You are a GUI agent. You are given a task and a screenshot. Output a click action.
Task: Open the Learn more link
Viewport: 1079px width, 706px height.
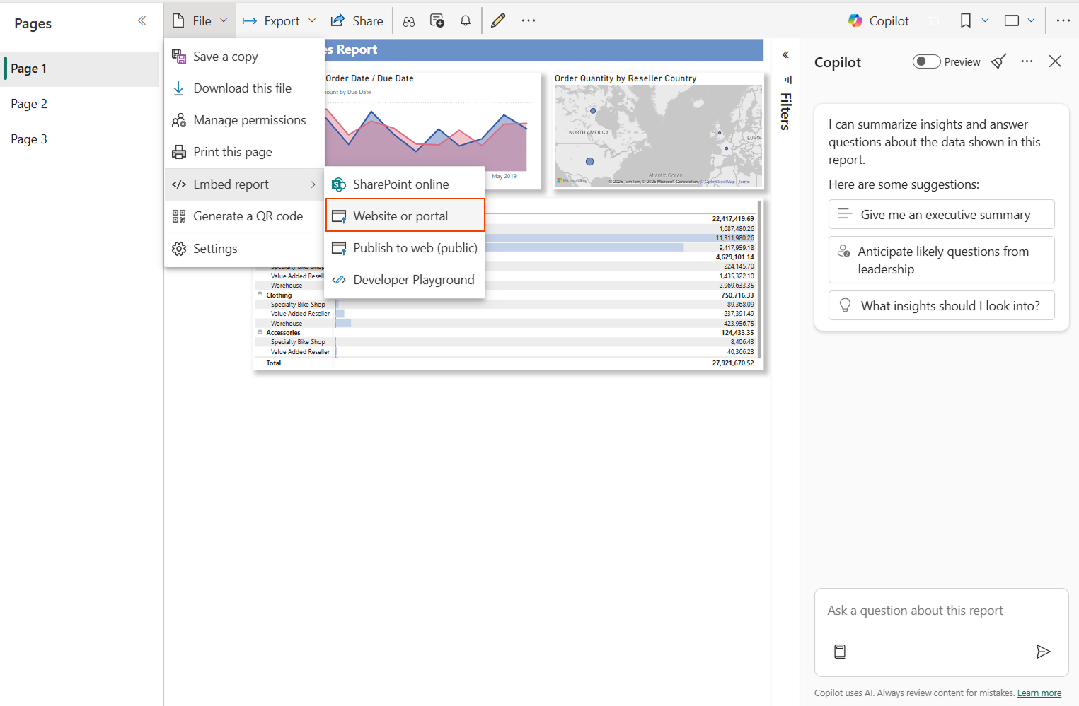point(1039,693)
